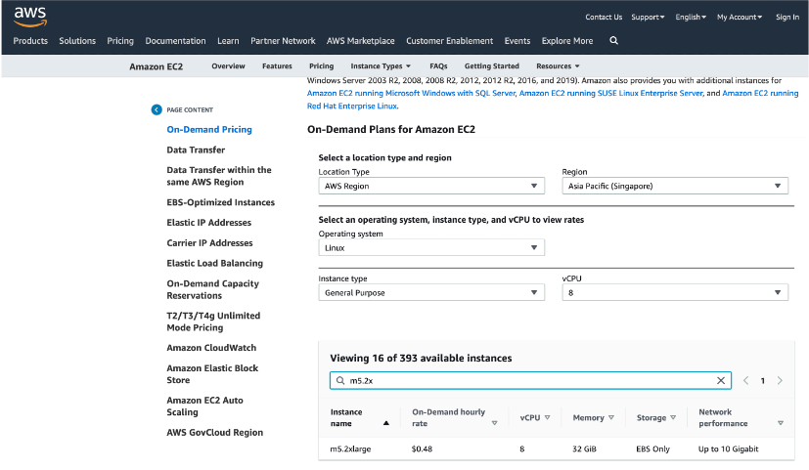The width and height of the screenshot is (809, 470).
Task: Sort by On-Demand hourly rate
Action: point(494,423)
